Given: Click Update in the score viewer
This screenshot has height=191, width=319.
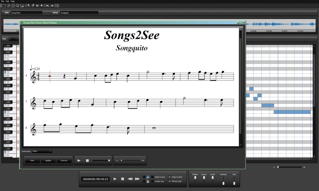Looking at the screenshot, I should click(x=48, y=161).
